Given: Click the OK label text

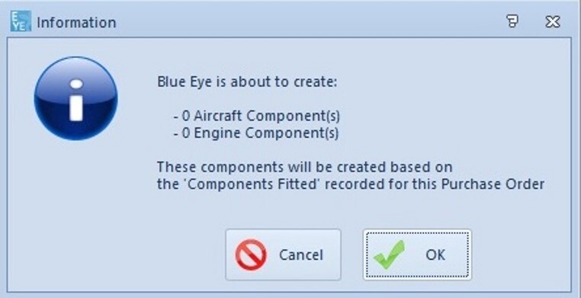Looking at the screenshot, I should click(435, 255).
